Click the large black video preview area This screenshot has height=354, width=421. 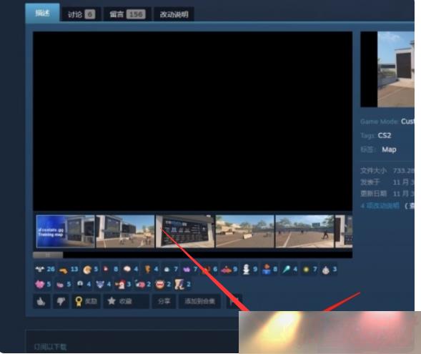pos(192,121)
